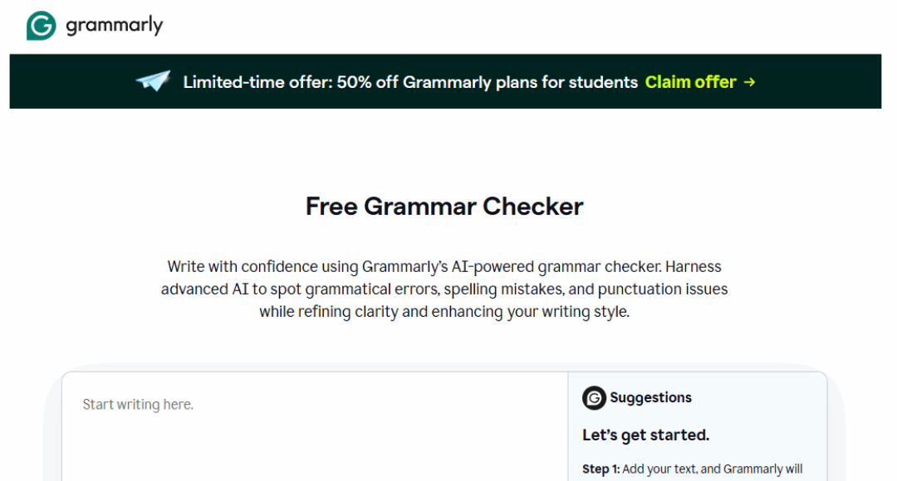This screenshot has height=481, width=897.
Task: Click the grammarly wordmark text in header
Action: [x=115, y=26]
